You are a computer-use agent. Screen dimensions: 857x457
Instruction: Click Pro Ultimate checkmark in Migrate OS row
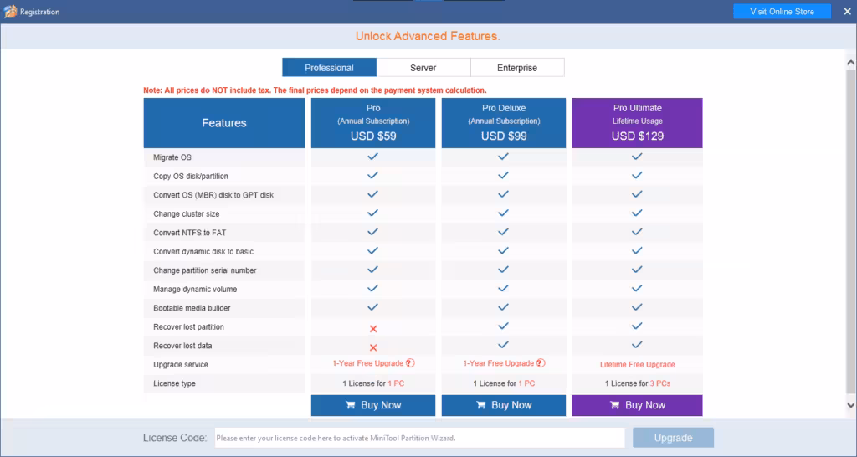coord(637,157)
